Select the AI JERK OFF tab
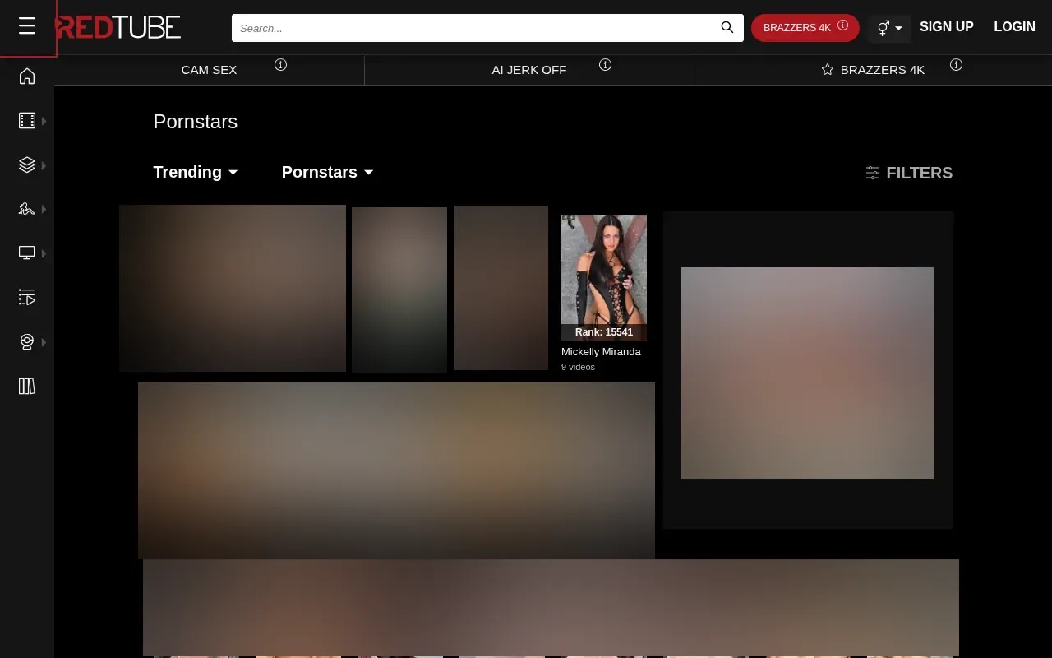The height and width of the screenshot is (658, 1052). (x=529, y=70)
